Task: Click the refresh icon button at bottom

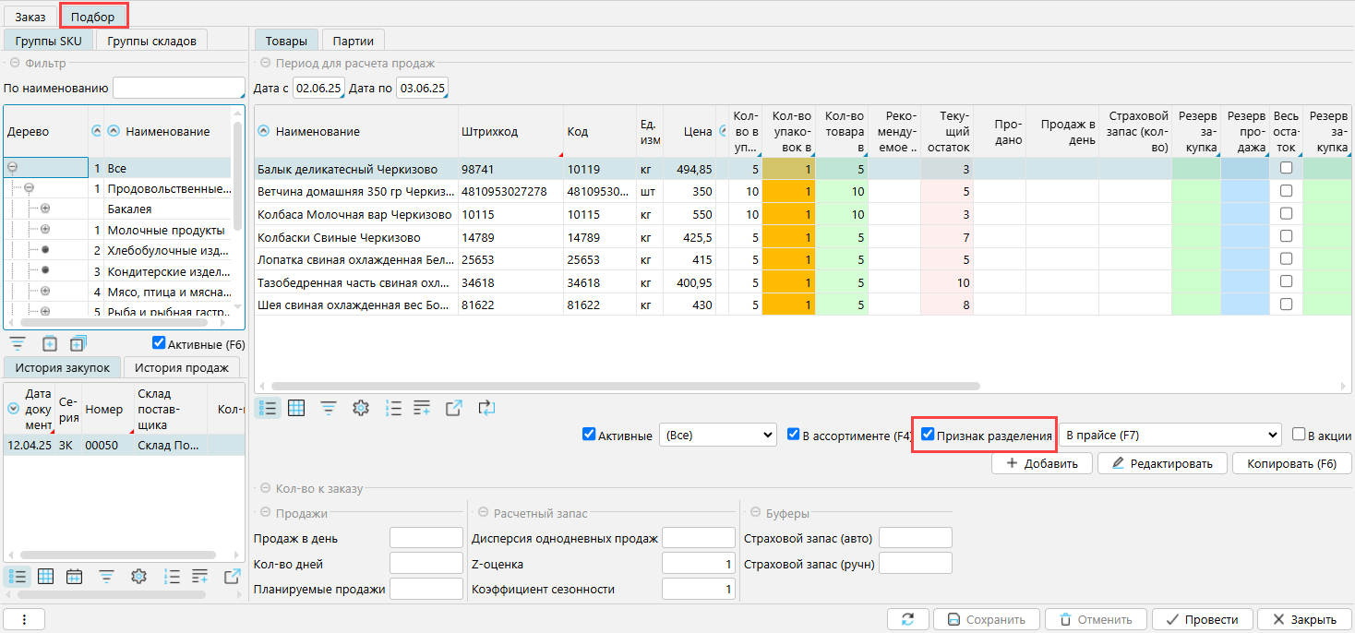Action: (x=907, y=619)
